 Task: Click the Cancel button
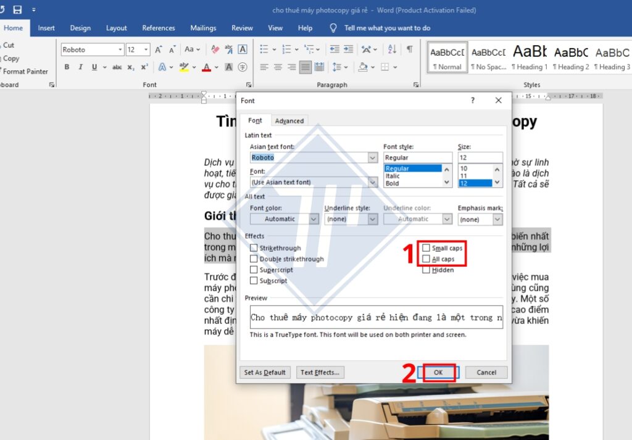(x=486, y=372)
